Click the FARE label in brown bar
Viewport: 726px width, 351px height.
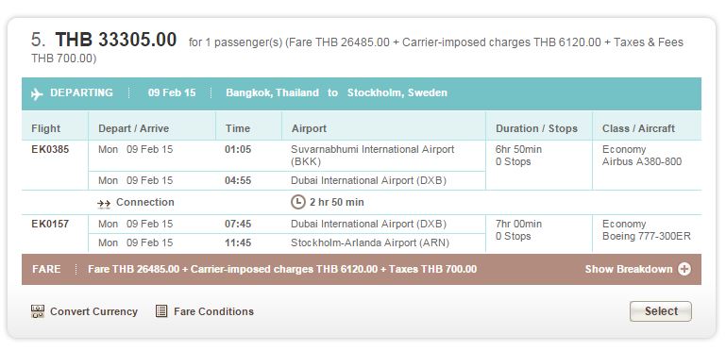pyautogui.click(x=46, y=269)
